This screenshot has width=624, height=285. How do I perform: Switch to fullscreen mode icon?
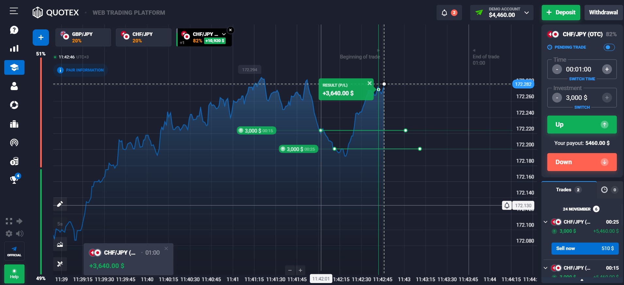9,221
